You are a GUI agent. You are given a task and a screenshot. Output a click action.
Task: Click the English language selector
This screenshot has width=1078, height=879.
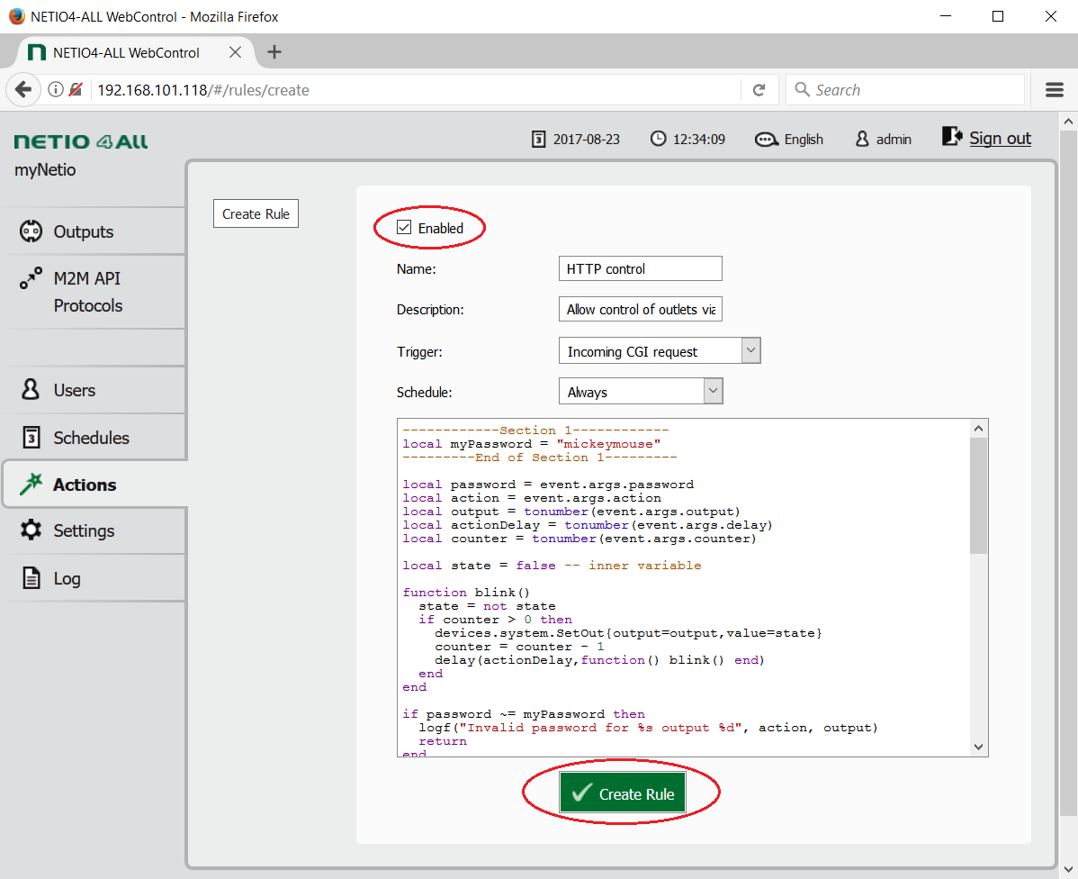tap(803, 139)
